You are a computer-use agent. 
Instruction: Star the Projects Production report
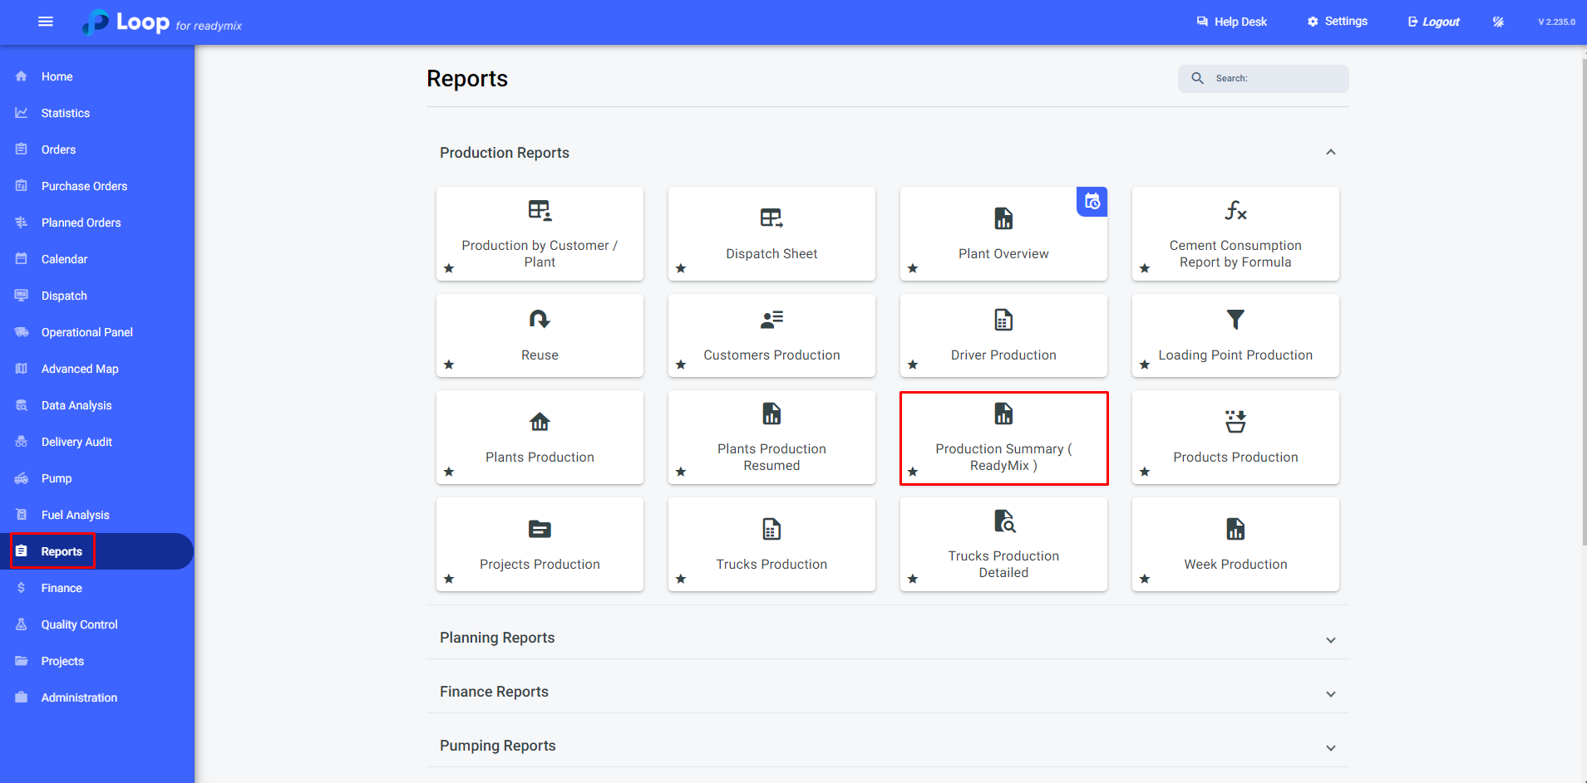[x=449, y=579]
